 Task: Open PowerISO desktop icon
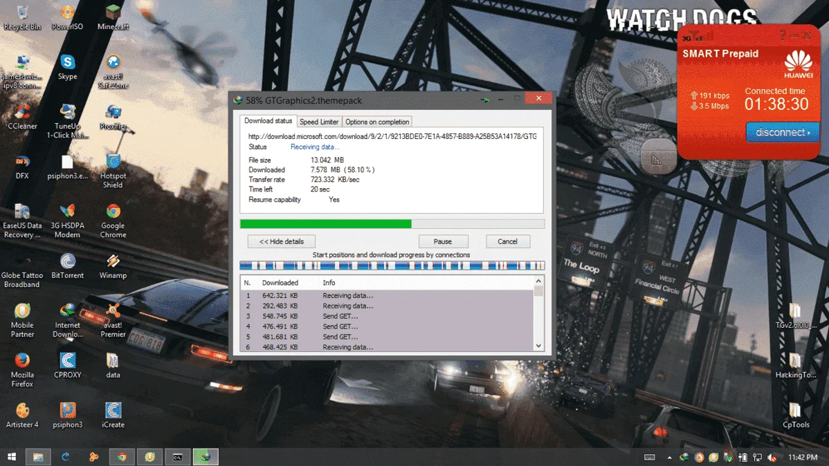67,17
